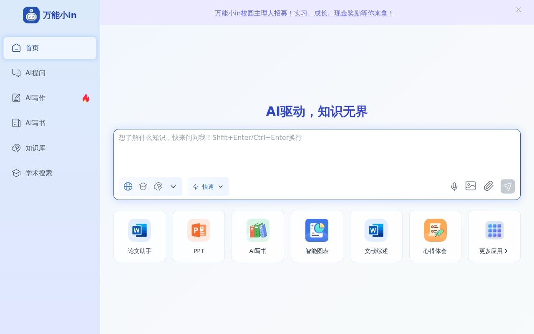
Task: Click the books icon on AI写书 card
Action: (x=258, y=230)
